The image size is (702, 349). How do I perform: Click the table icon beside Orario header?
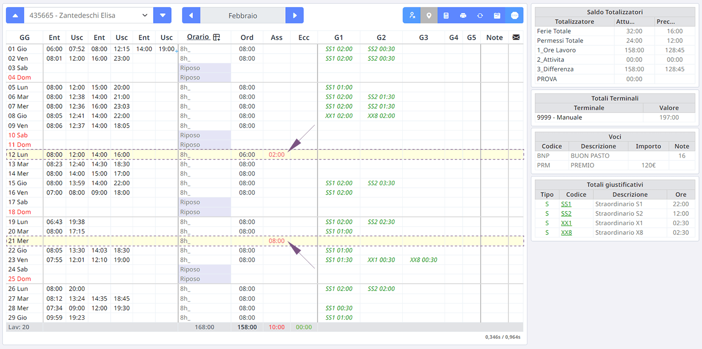(x=217, y=38)
